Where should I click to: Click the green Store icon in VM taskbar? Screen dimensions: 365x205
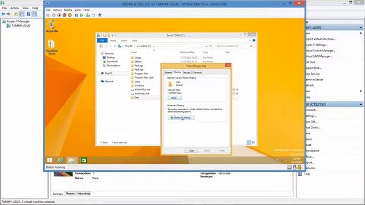[84, 160]
